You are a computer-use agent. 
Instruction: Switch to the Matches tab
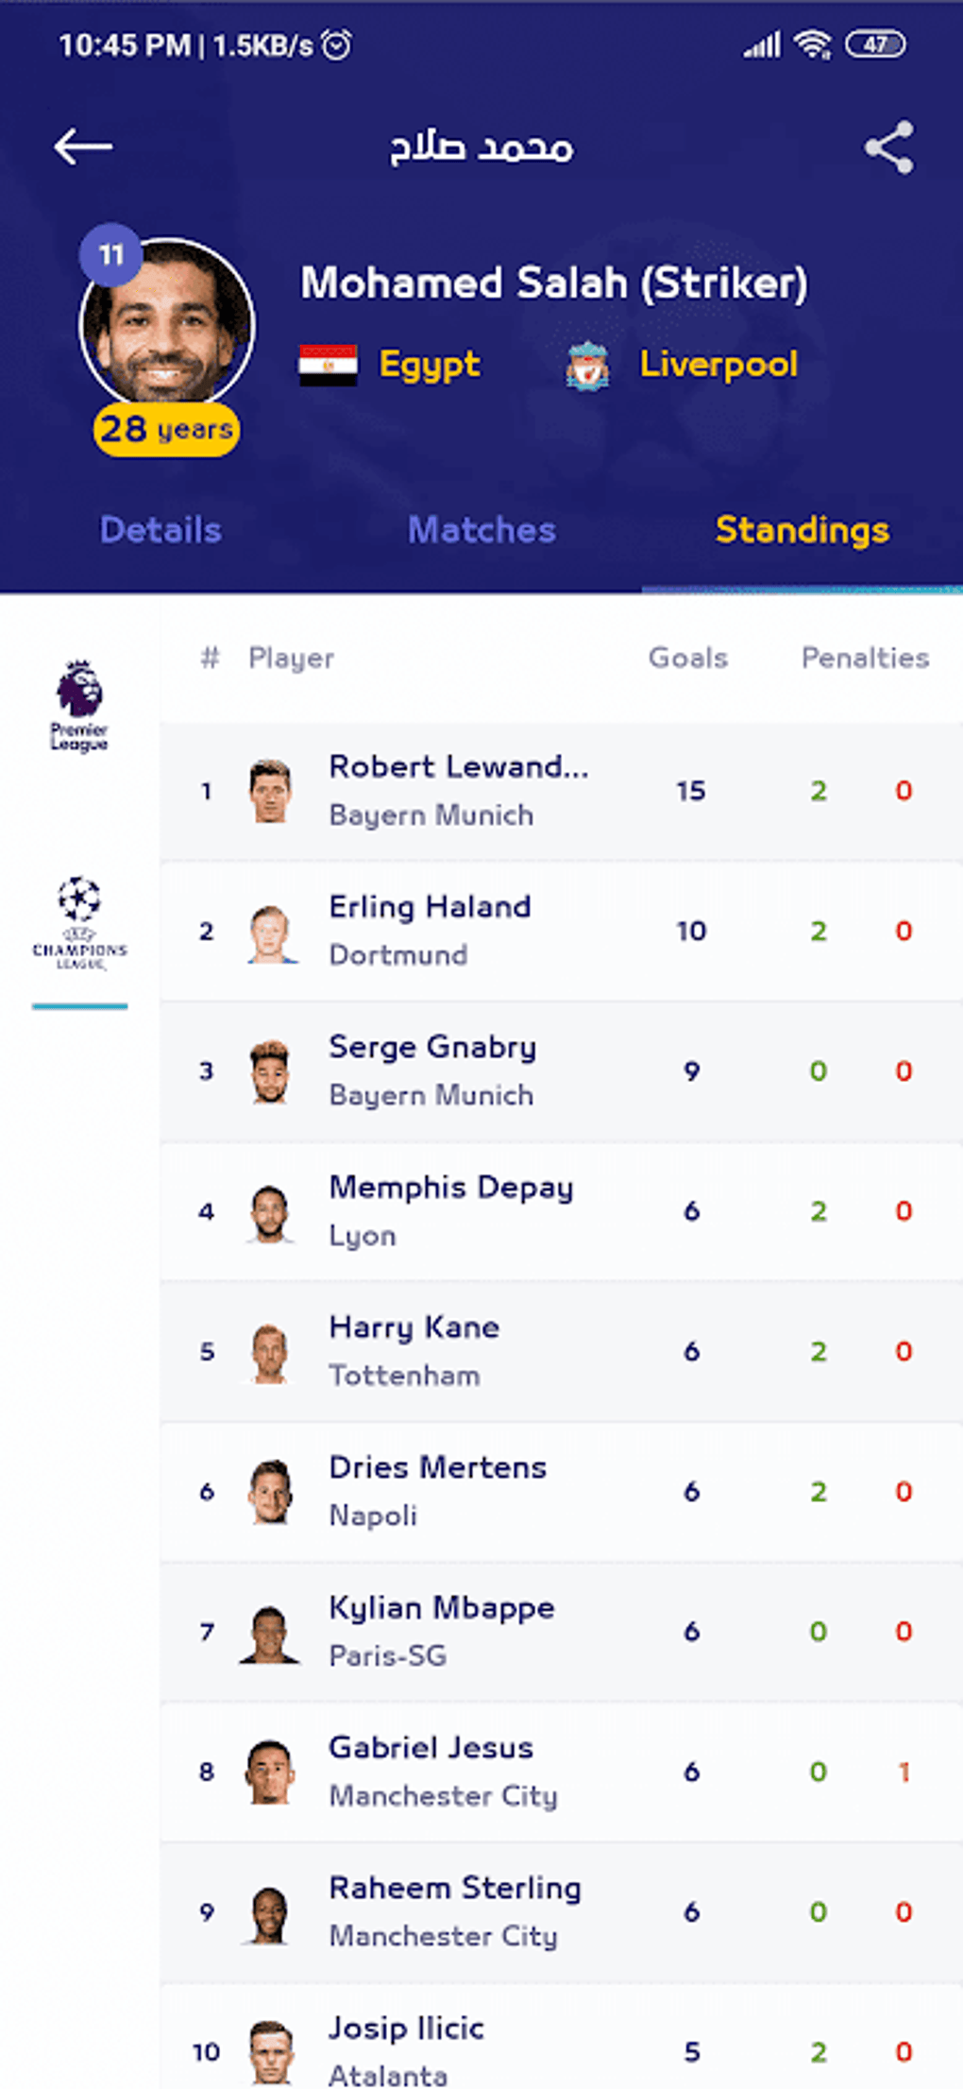pyautogui.click(x=481, y=530)
